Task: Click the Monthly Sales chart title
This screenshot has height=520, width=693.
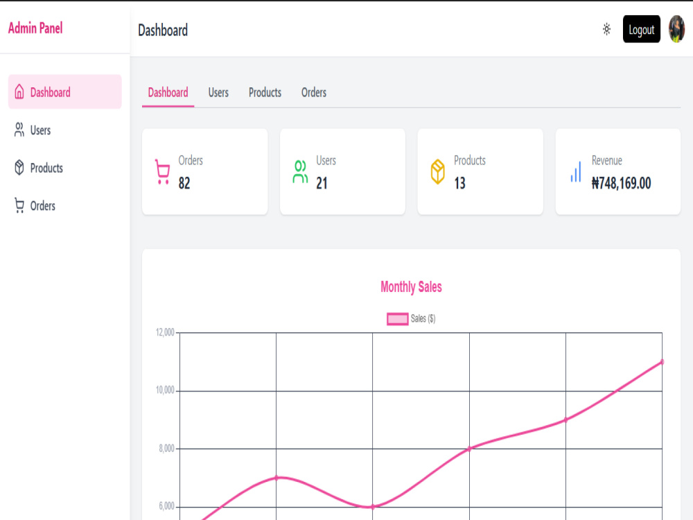Action: click(x=411, y=286)
